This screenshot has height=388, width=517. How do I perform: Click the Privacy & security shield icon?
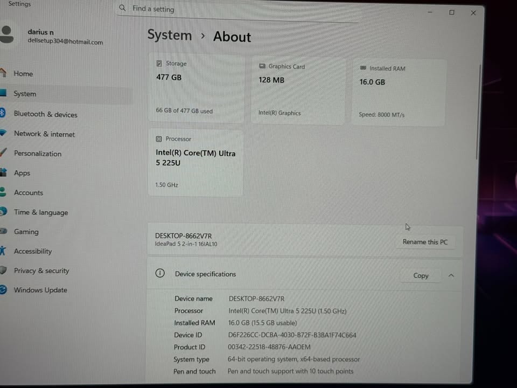tap(3, 270)
